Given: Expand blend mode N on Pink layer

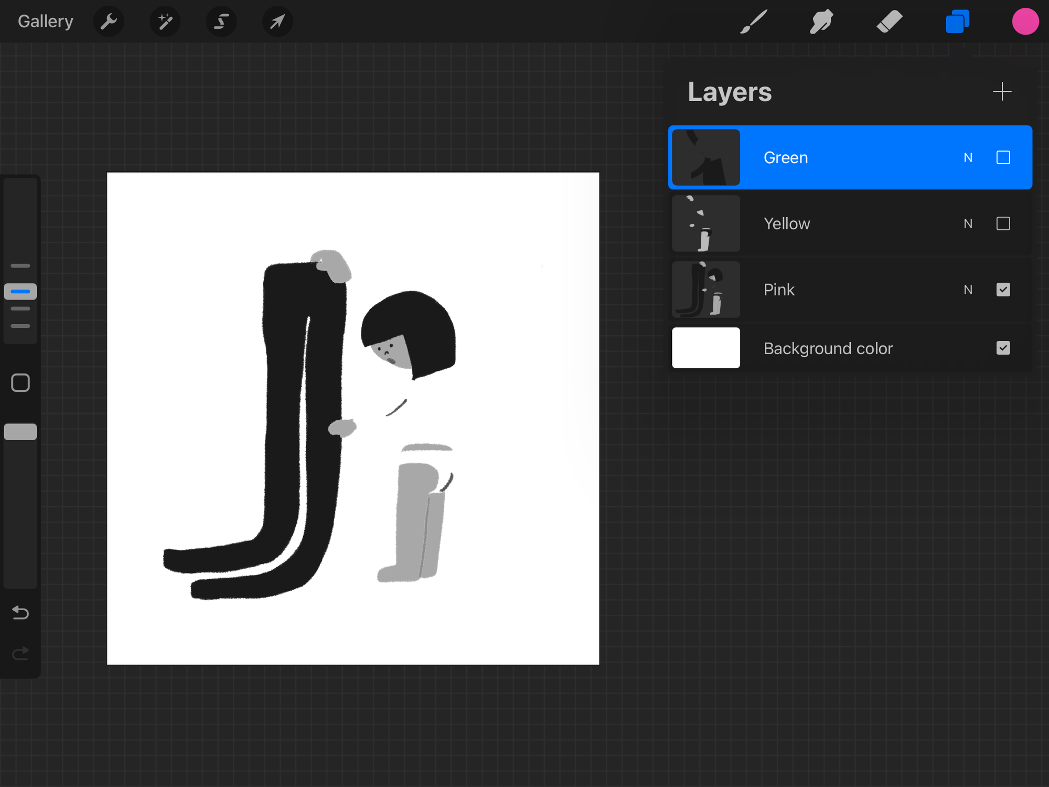Looking at the screenshot, I should click(x=968, y=290).
